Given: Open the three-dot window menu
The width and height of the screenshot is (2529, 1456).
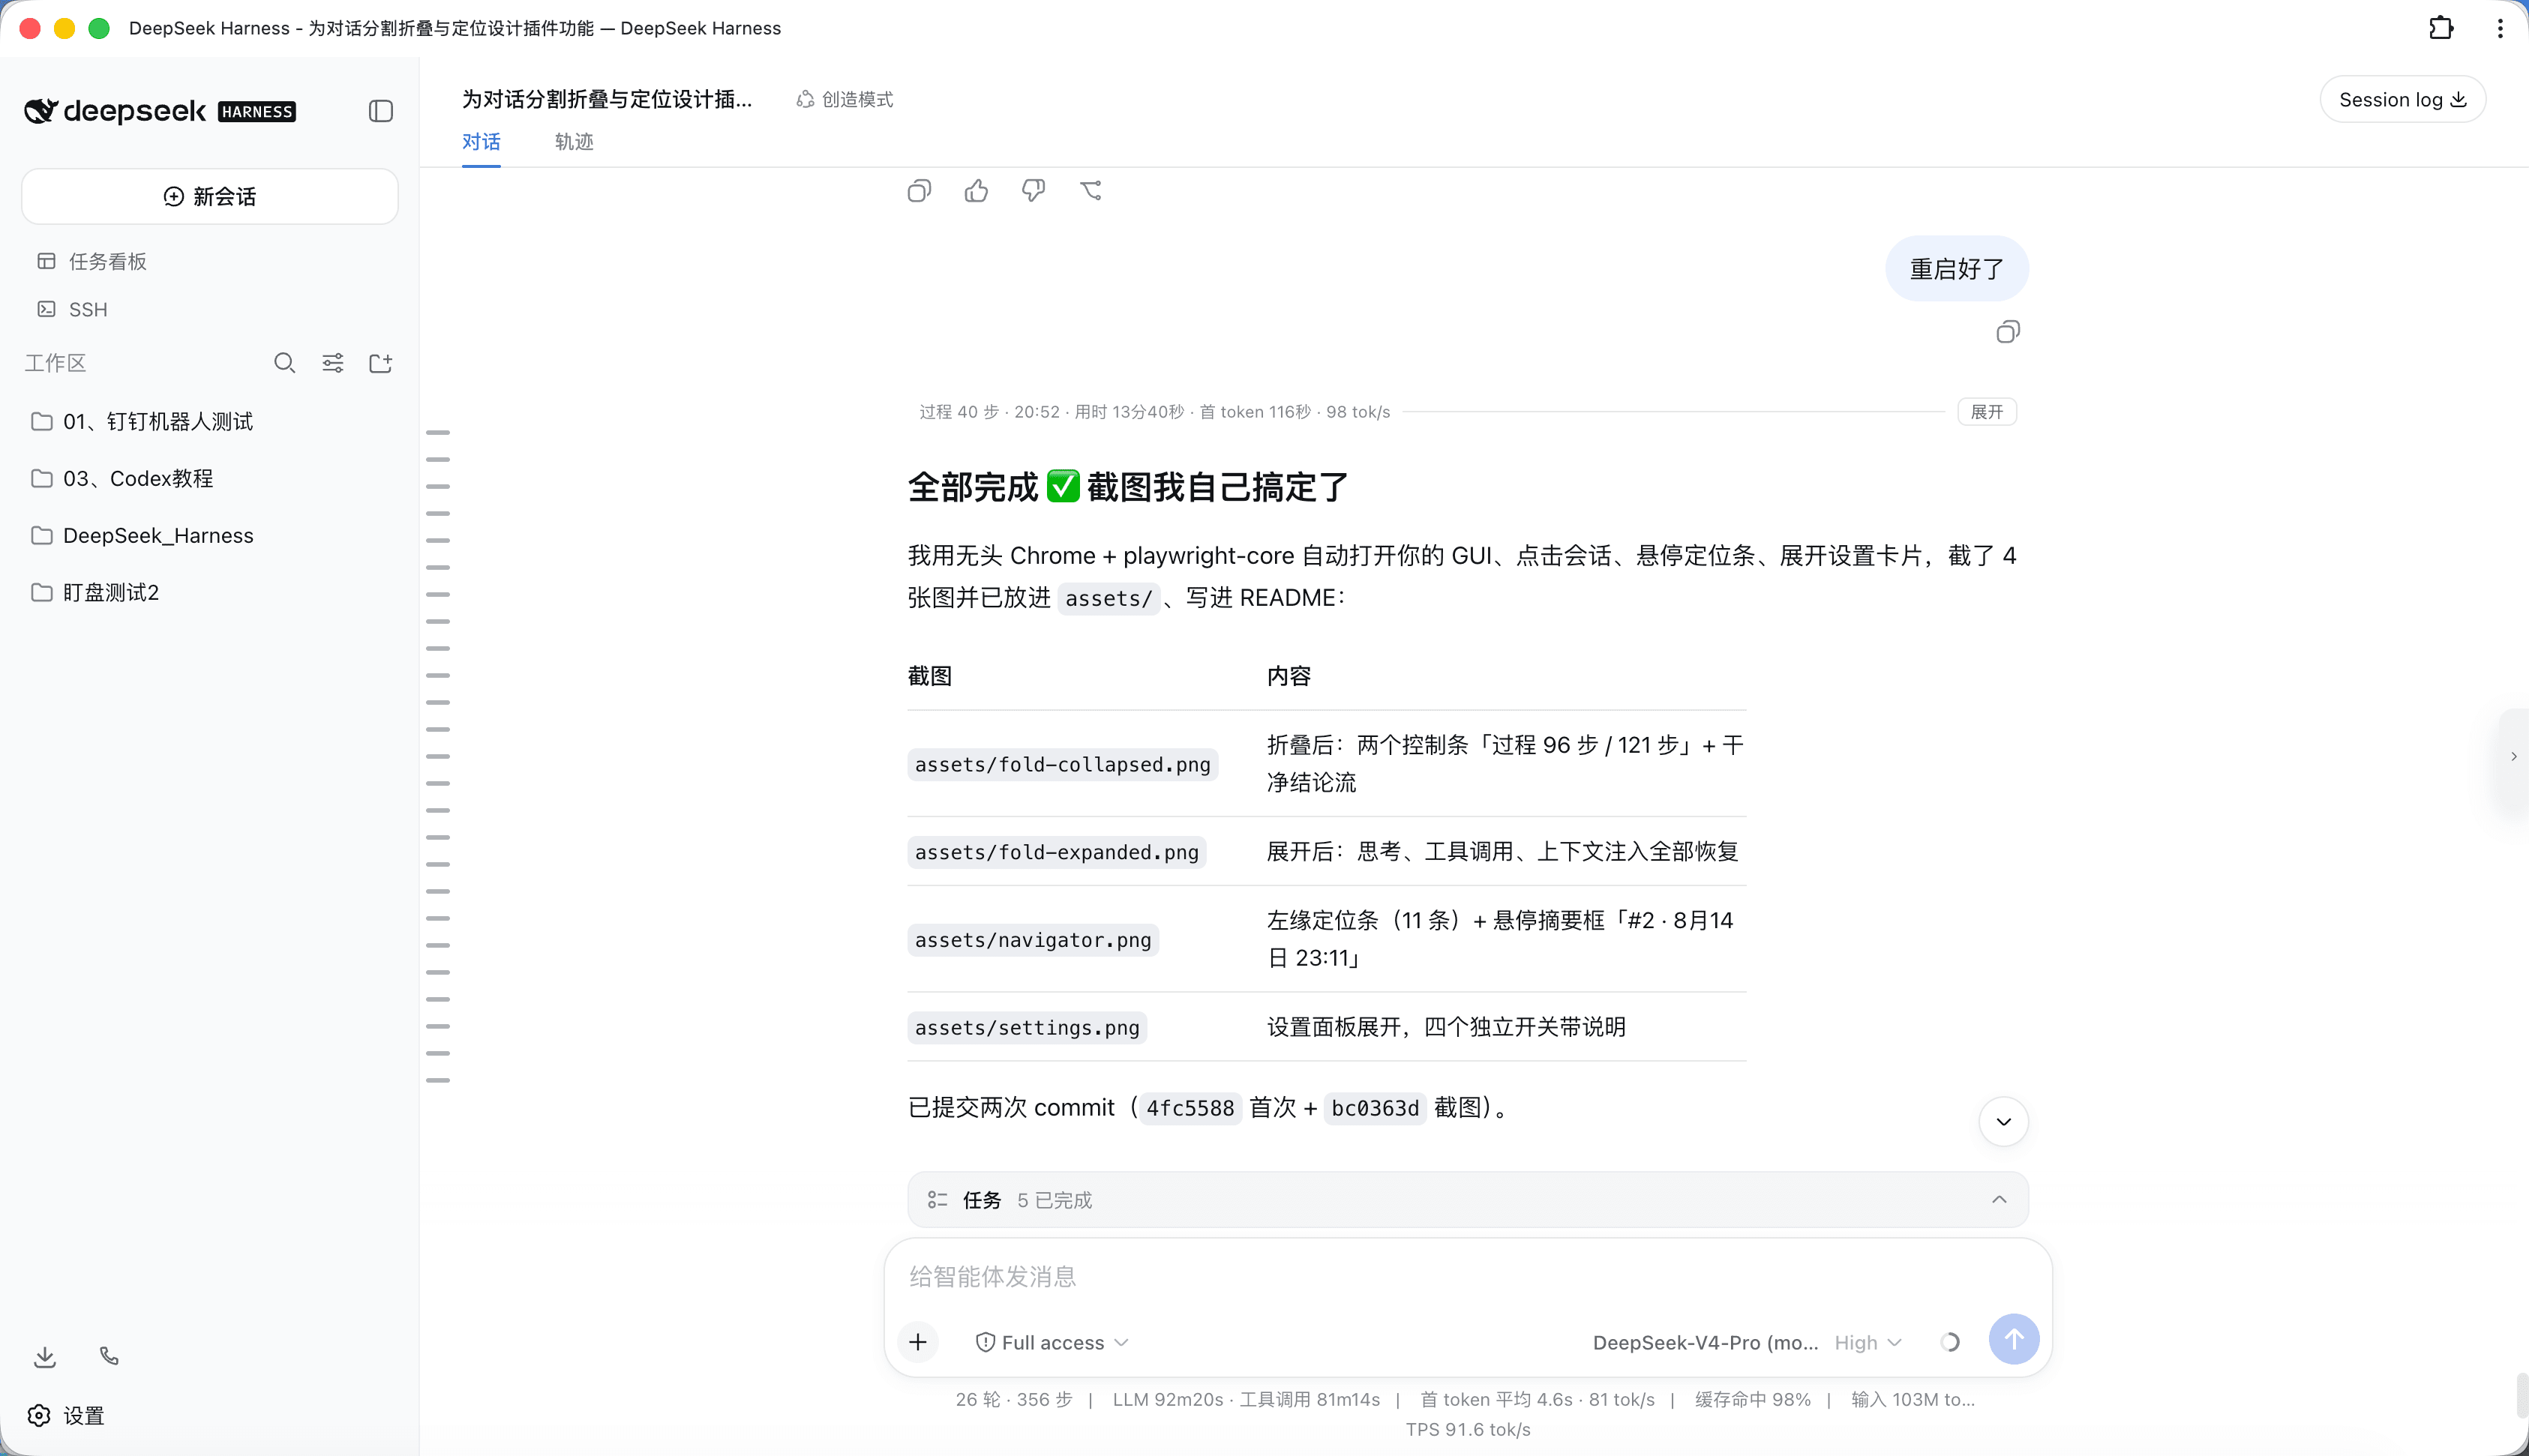Looking at the screenshot, I should coord(2500,28).
